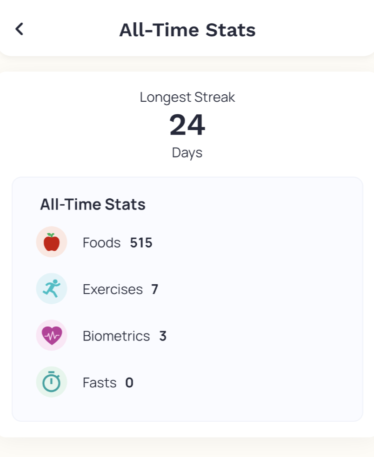Click the Fasts count 0
This screenshot has width=374, height=457.
129,382
